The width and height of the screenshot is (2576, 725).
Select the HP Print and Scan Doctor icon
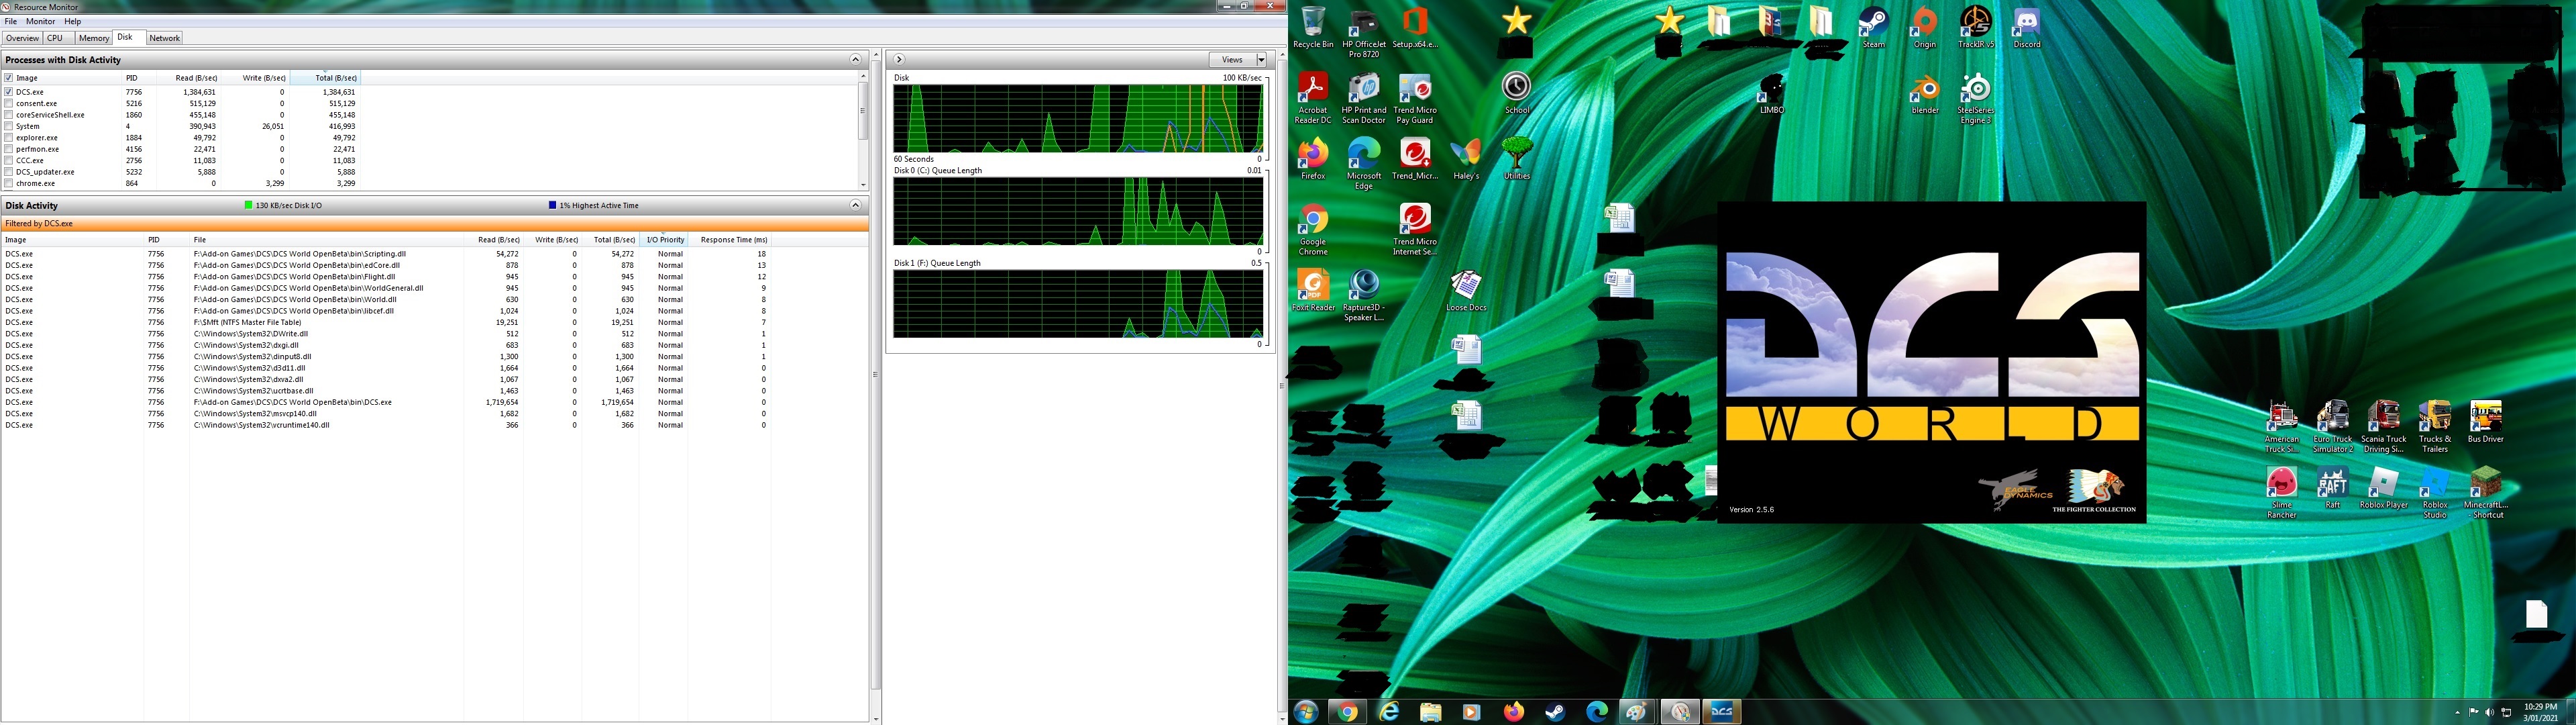pyautogui.click(x=1364, y=99)
